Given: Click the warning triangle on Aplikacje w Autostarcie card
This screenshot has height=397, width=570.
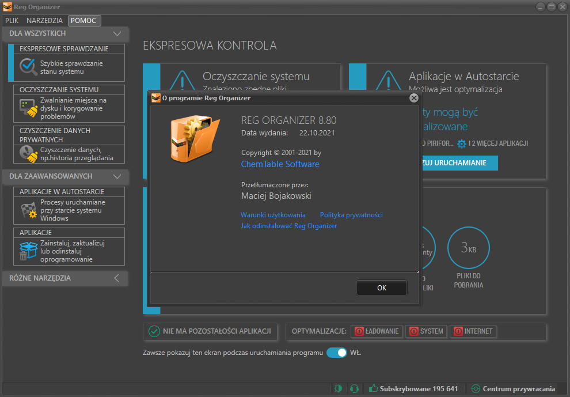Looking at the screenshot, I should [388, 81].
